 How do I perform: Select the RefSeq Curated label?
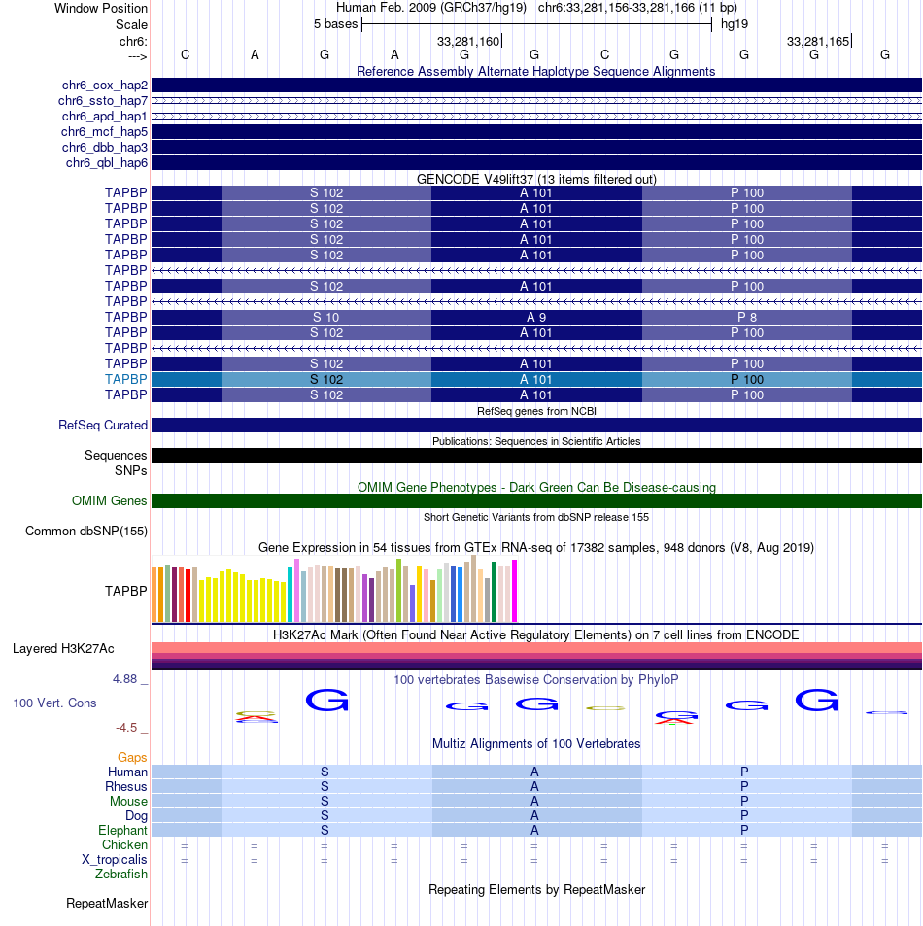click(x=103, y=426)
